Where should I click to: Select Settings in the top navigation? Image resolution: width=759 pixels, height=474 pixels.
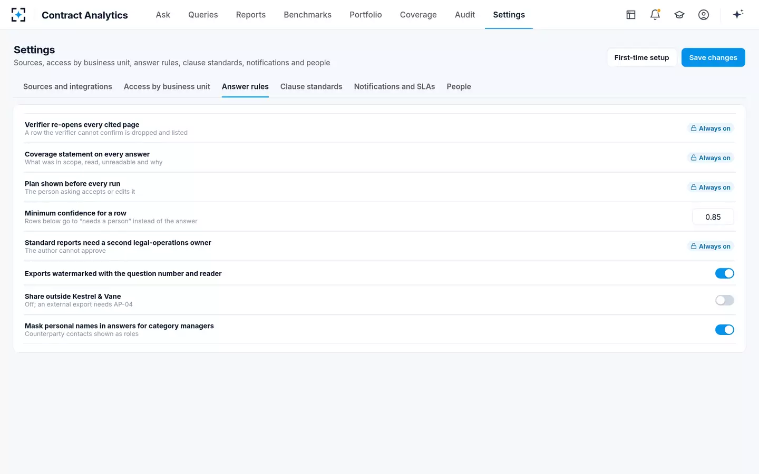[x=509, y=15]
